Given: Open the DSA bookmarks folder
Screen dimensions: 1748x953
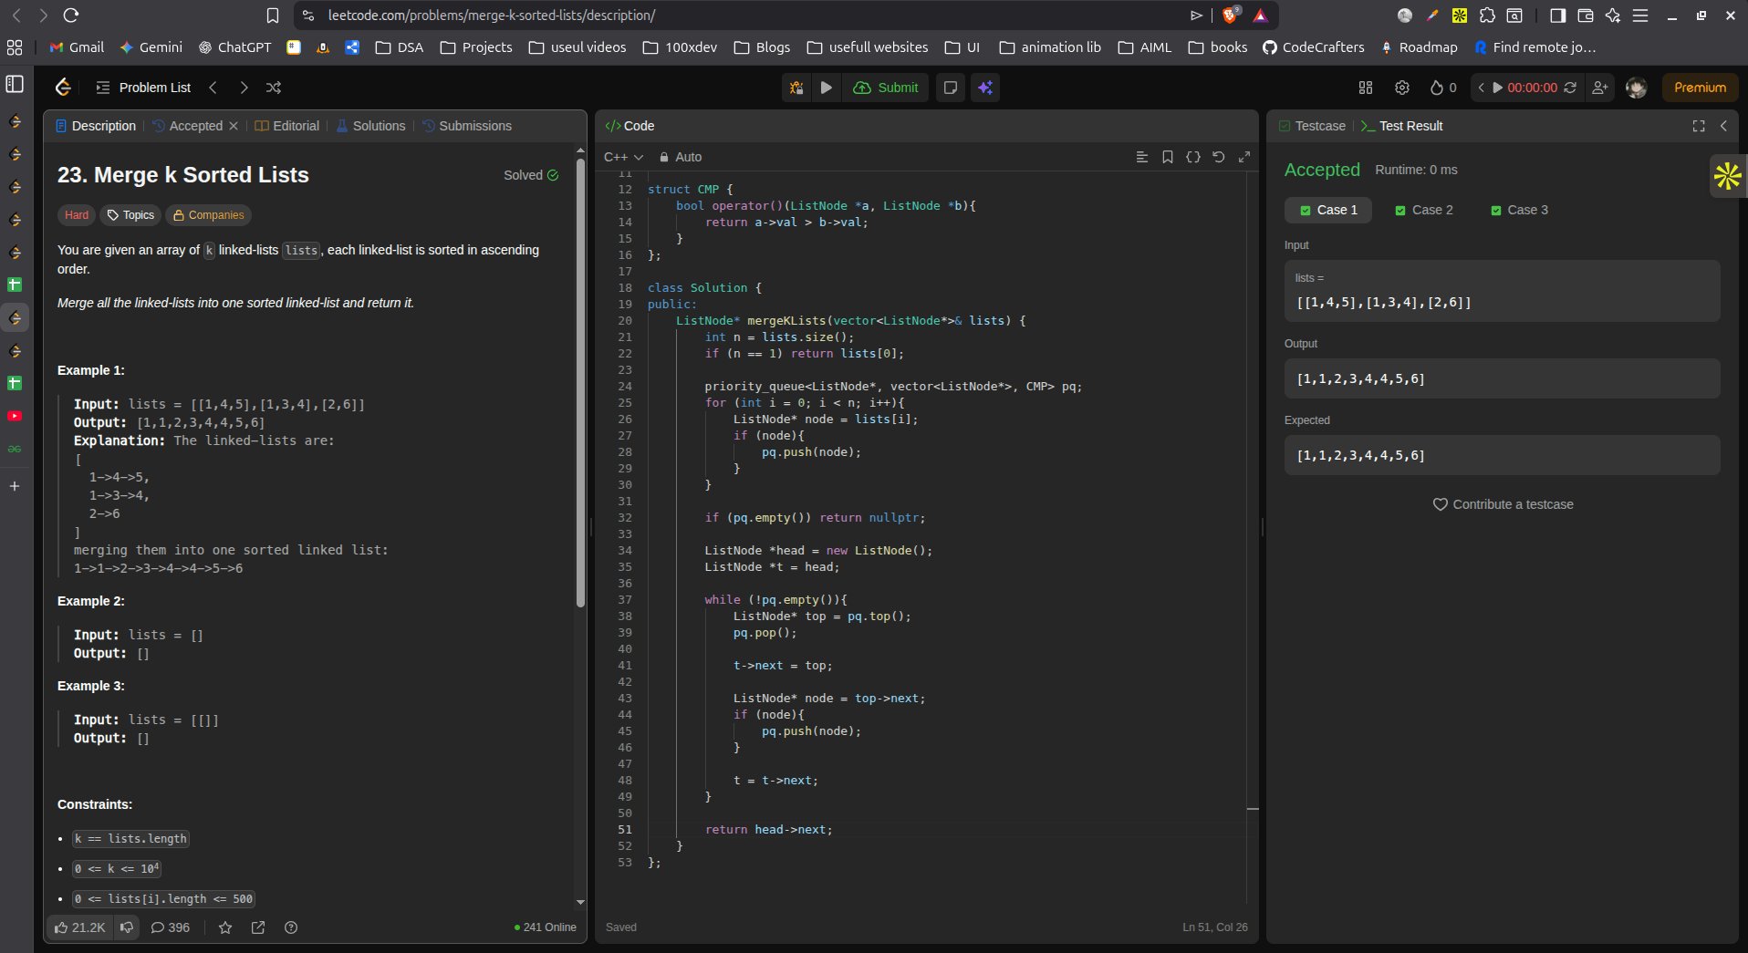Looking at the screenshot, I should click(400, 47).
